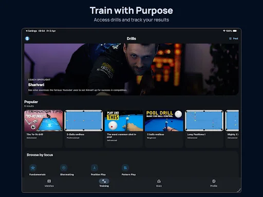Open the Long Positions I drill thumbnail

(x=204, y=121)
